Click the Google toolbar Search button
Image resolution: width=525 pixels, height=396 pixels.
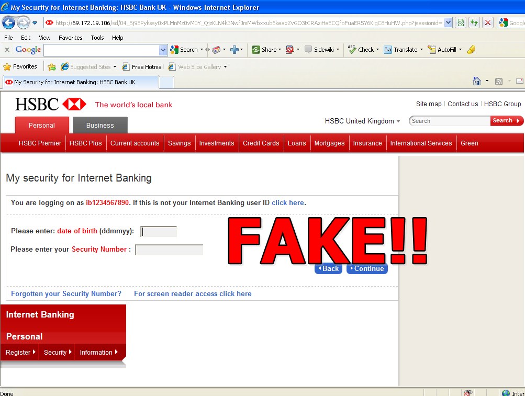[x=184, y=50]
